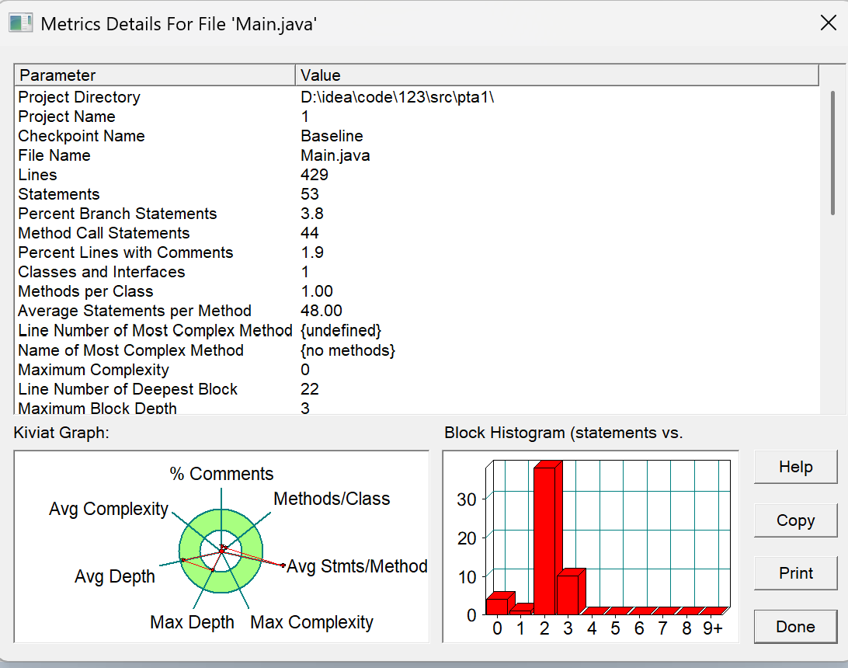
Task: Select the File Name row
Action: coord(416,155)
